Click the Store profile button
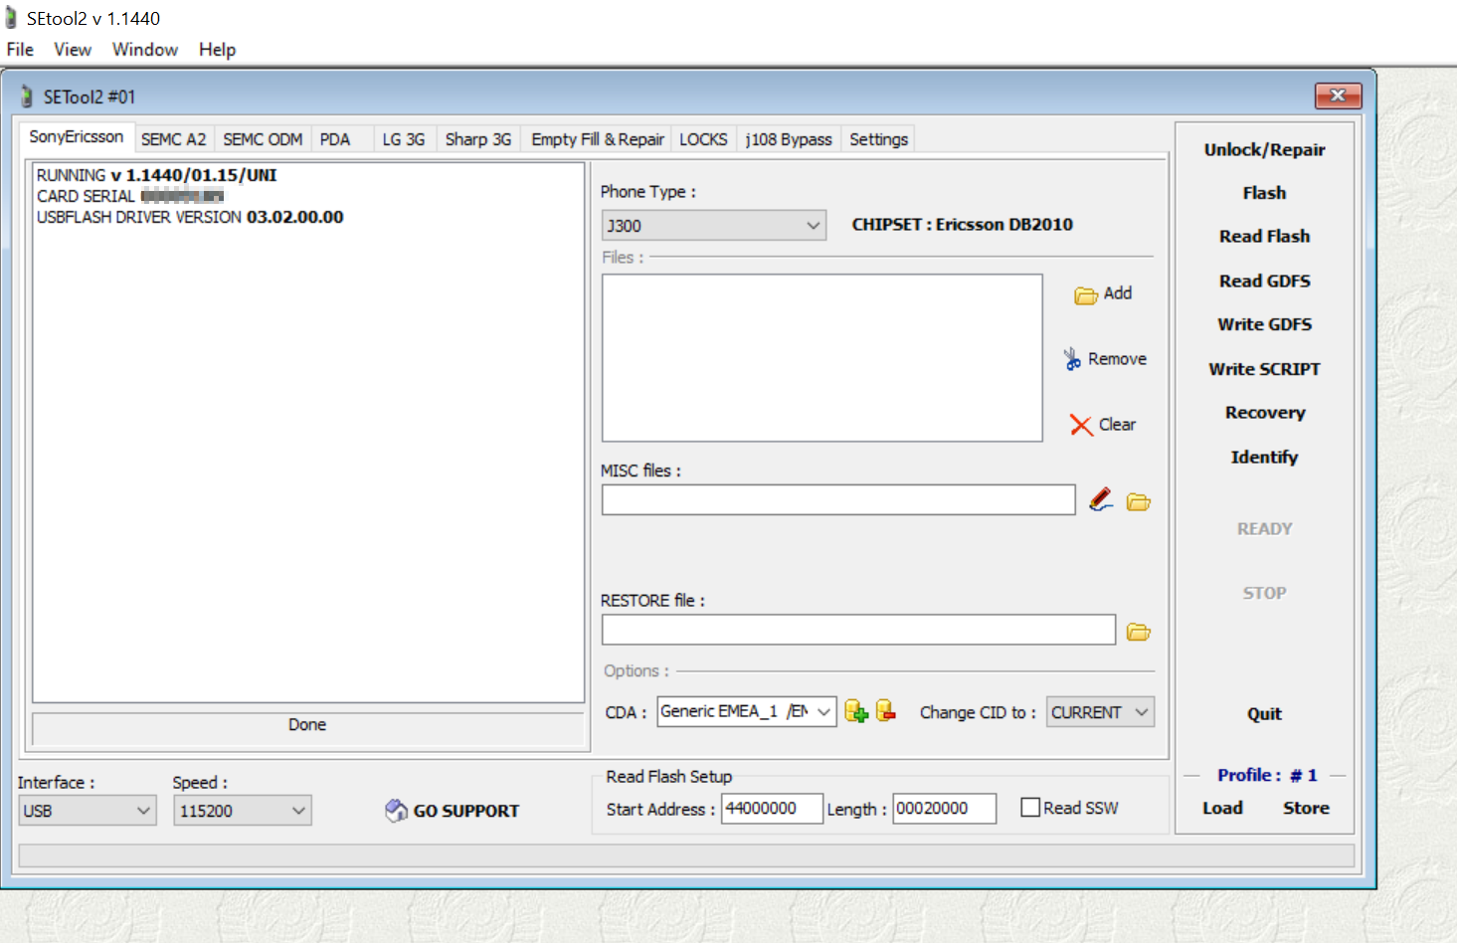Screen dimensions: 1457x943 coord(1306,809)
